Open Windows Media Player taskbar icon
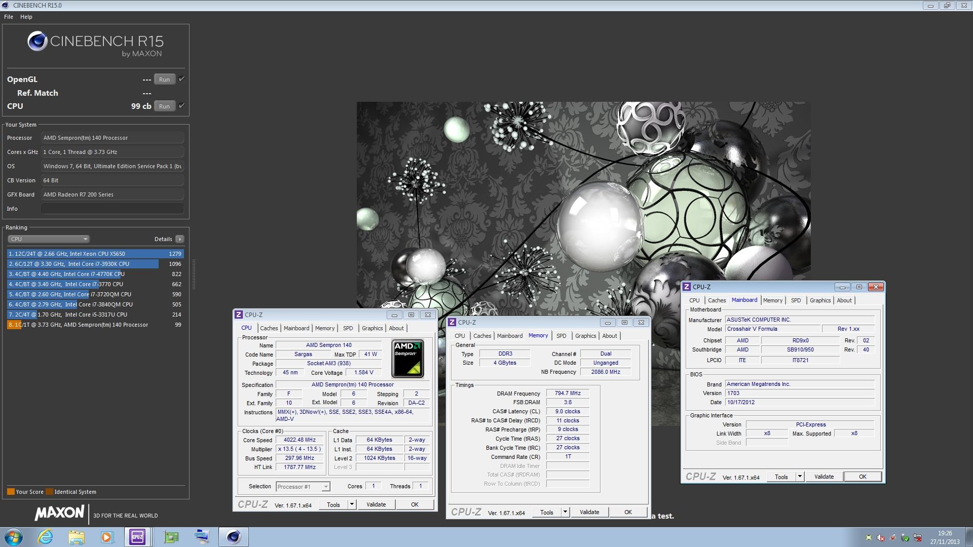Image resolution: width=973 pixels, height=547 pixels. (107, 537)
